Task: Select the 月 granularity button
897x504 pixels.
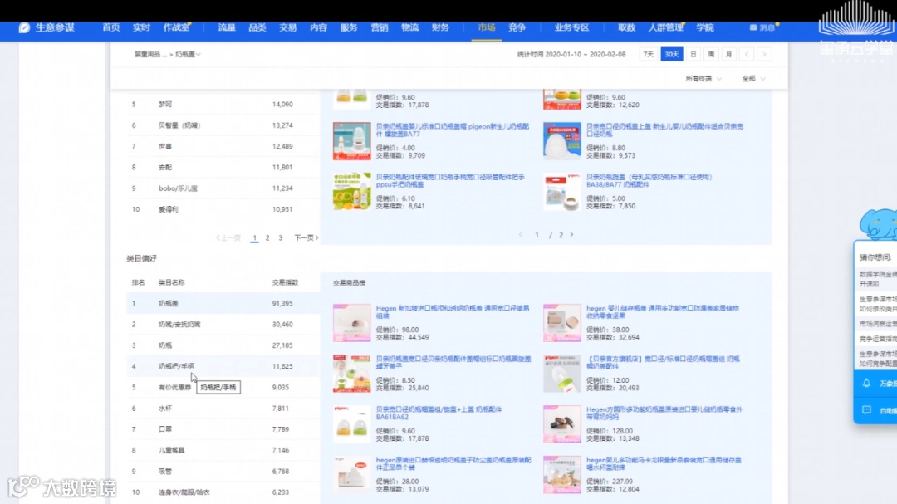Action: coord(729,54)
